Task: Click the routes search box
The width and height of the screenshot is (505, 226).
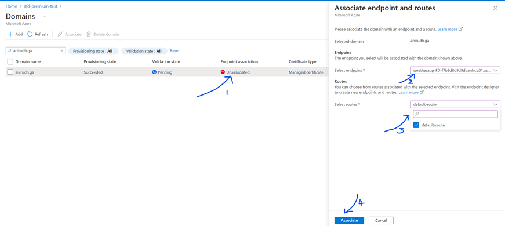Action: pos(455,114)
